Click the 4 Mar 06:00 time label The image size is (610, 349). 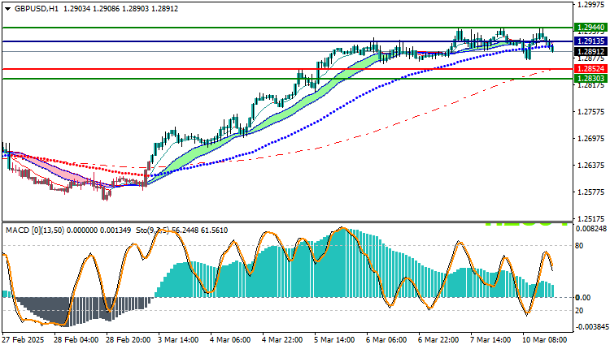(x=230, y=340)
